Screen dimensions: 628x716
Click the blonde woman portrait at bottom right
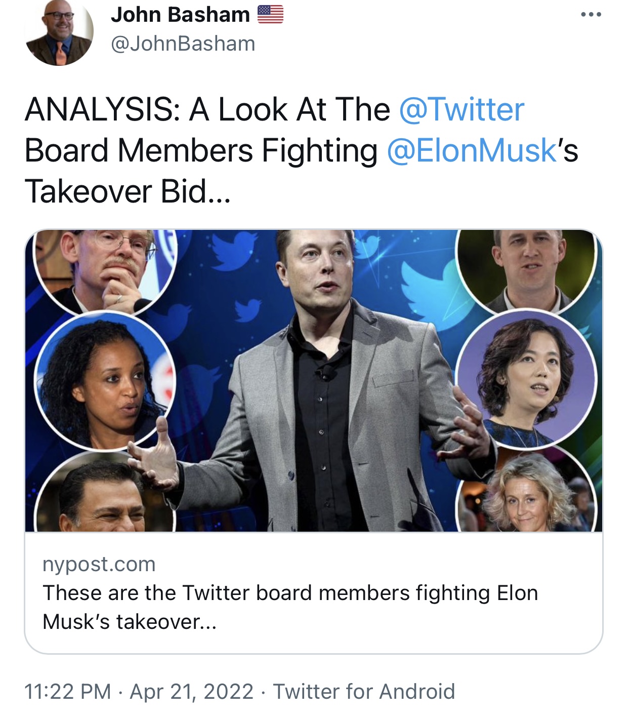[x=527, y=492]
